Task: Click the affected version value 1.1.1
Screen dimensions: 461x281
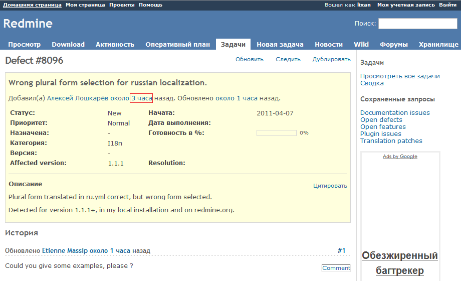Action: pyautogui.click(x=116, y=163)
